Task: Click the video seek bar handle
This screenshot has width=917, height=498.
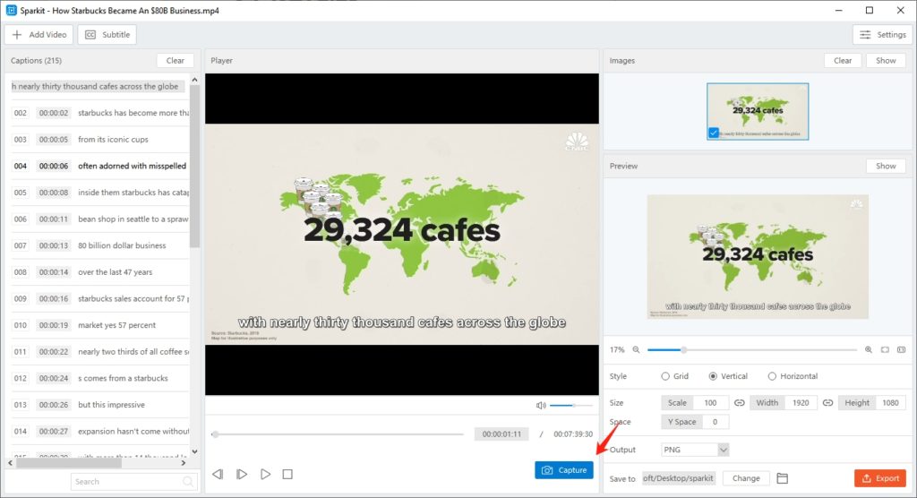Action: [x=215, y=434]
